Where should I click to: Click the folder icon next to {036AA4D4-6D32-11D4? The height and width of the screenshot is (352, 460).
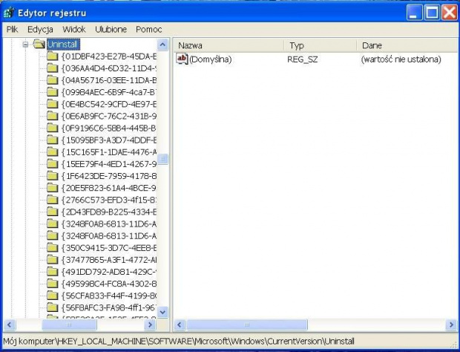(x=52, y=68)
